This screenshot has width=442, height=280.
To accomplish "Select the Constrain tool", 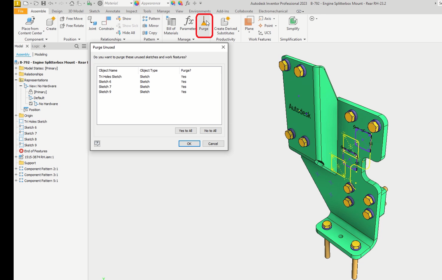I will (x=106, y=24).
